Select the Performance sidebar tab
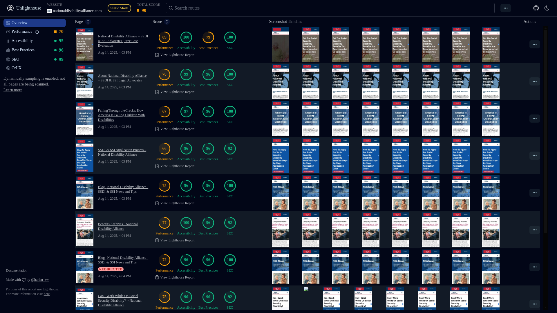 (x=35, y=32)
